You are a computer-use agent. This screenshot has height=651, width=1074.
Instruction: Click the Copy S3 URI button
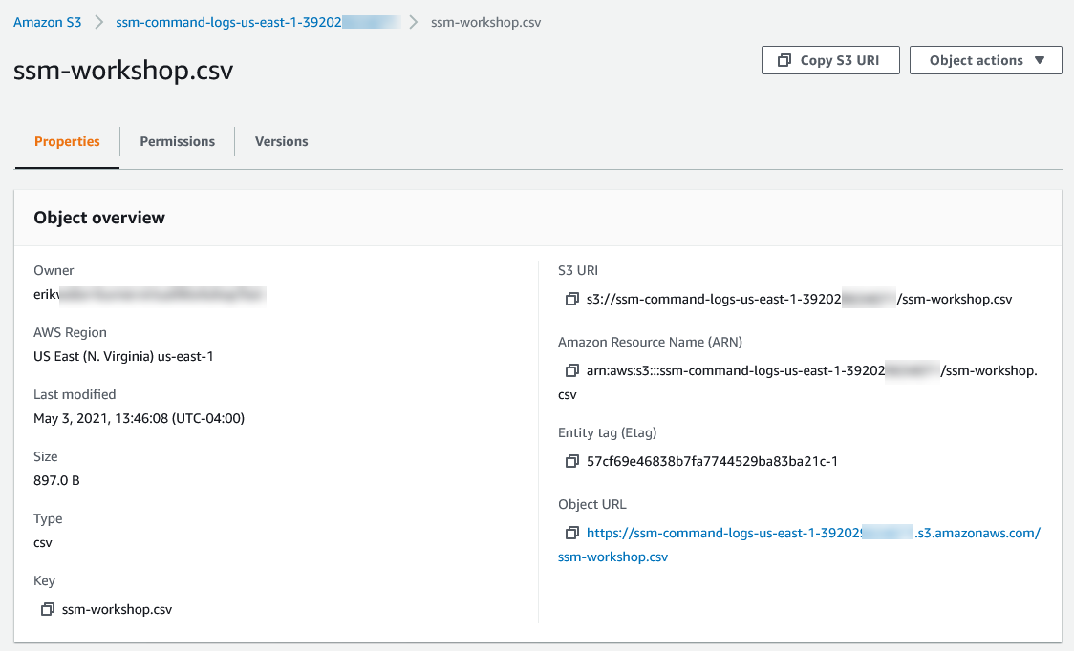point(830,60)
